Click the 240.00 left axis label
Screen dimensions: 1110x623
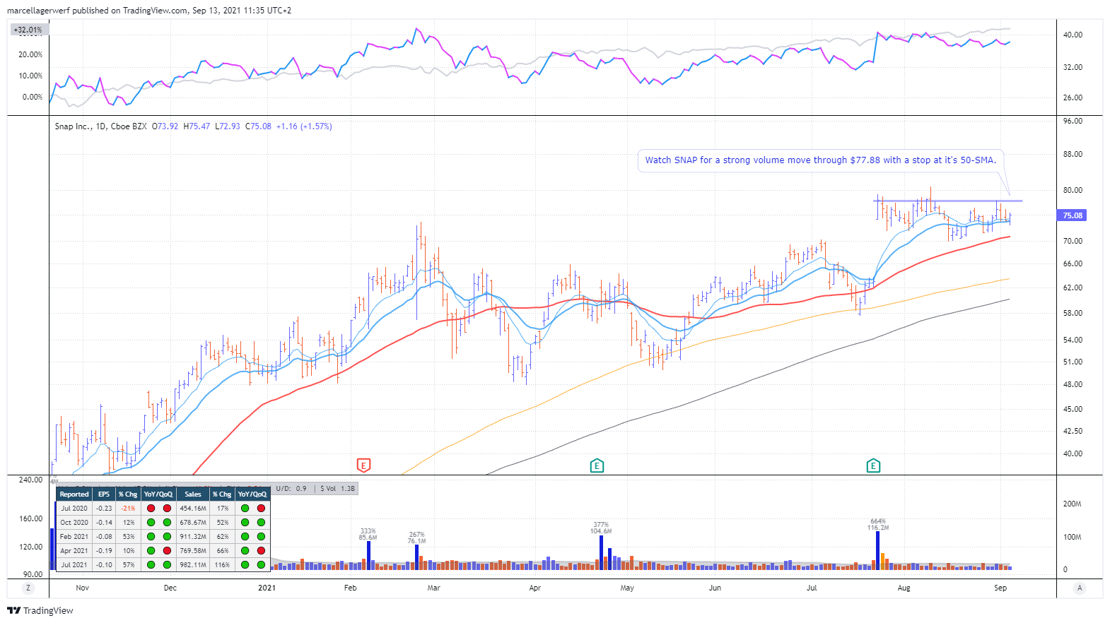[x=30, y=480]
